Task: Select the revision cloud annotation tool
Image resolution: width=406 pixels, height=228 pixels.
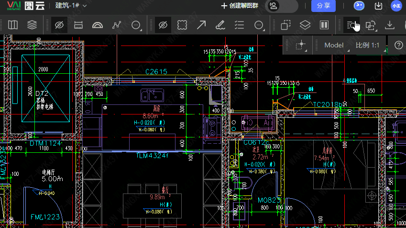Action: tap(182, 25)
